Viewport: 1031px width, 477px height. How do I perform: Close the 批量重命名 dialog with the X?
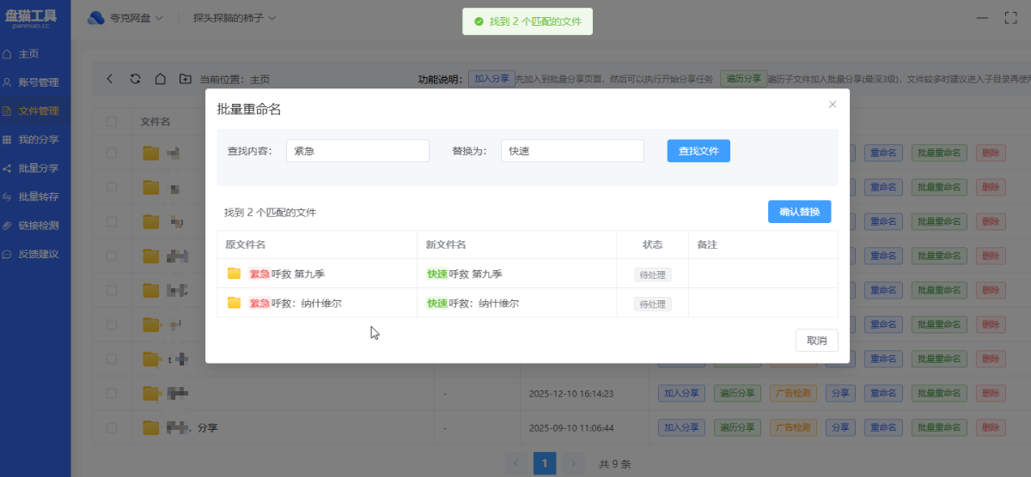click(832, 105)
